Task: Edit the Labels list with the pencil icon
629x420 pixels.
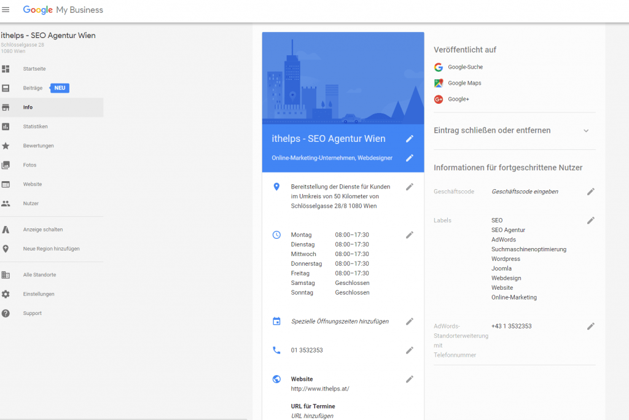Action: (x=591, y=220)
